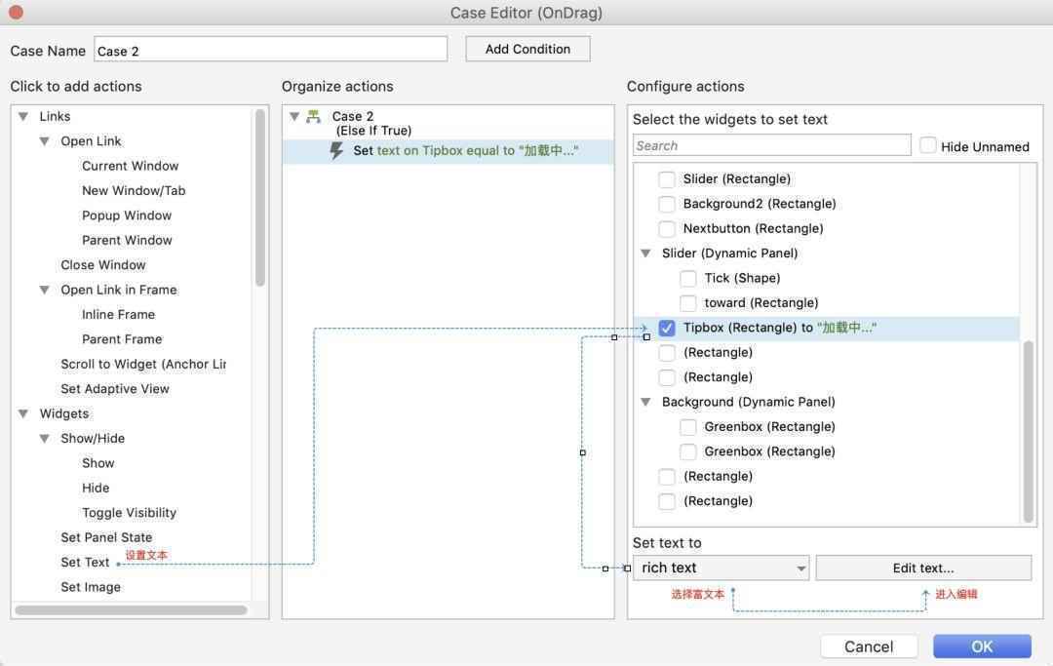Select the Set Text action

85,563
